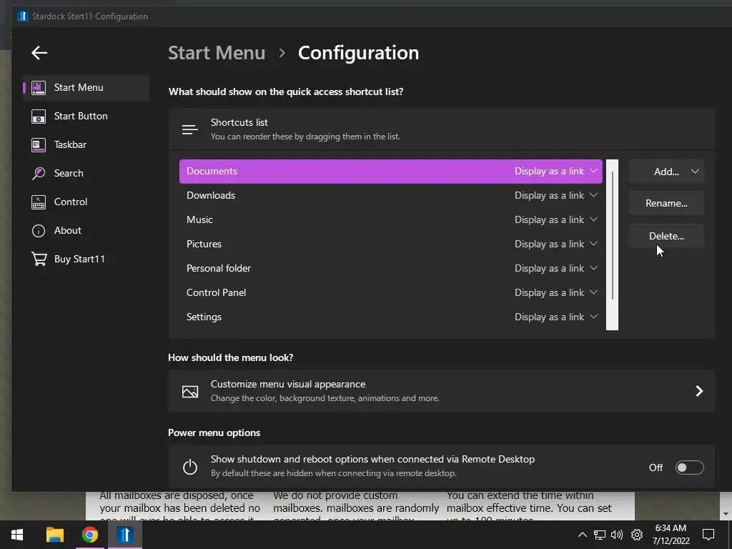Image resolution: width=732 pixels, height=549 pixels.
Task: Open the notification center icon
Action: point(708,535)
